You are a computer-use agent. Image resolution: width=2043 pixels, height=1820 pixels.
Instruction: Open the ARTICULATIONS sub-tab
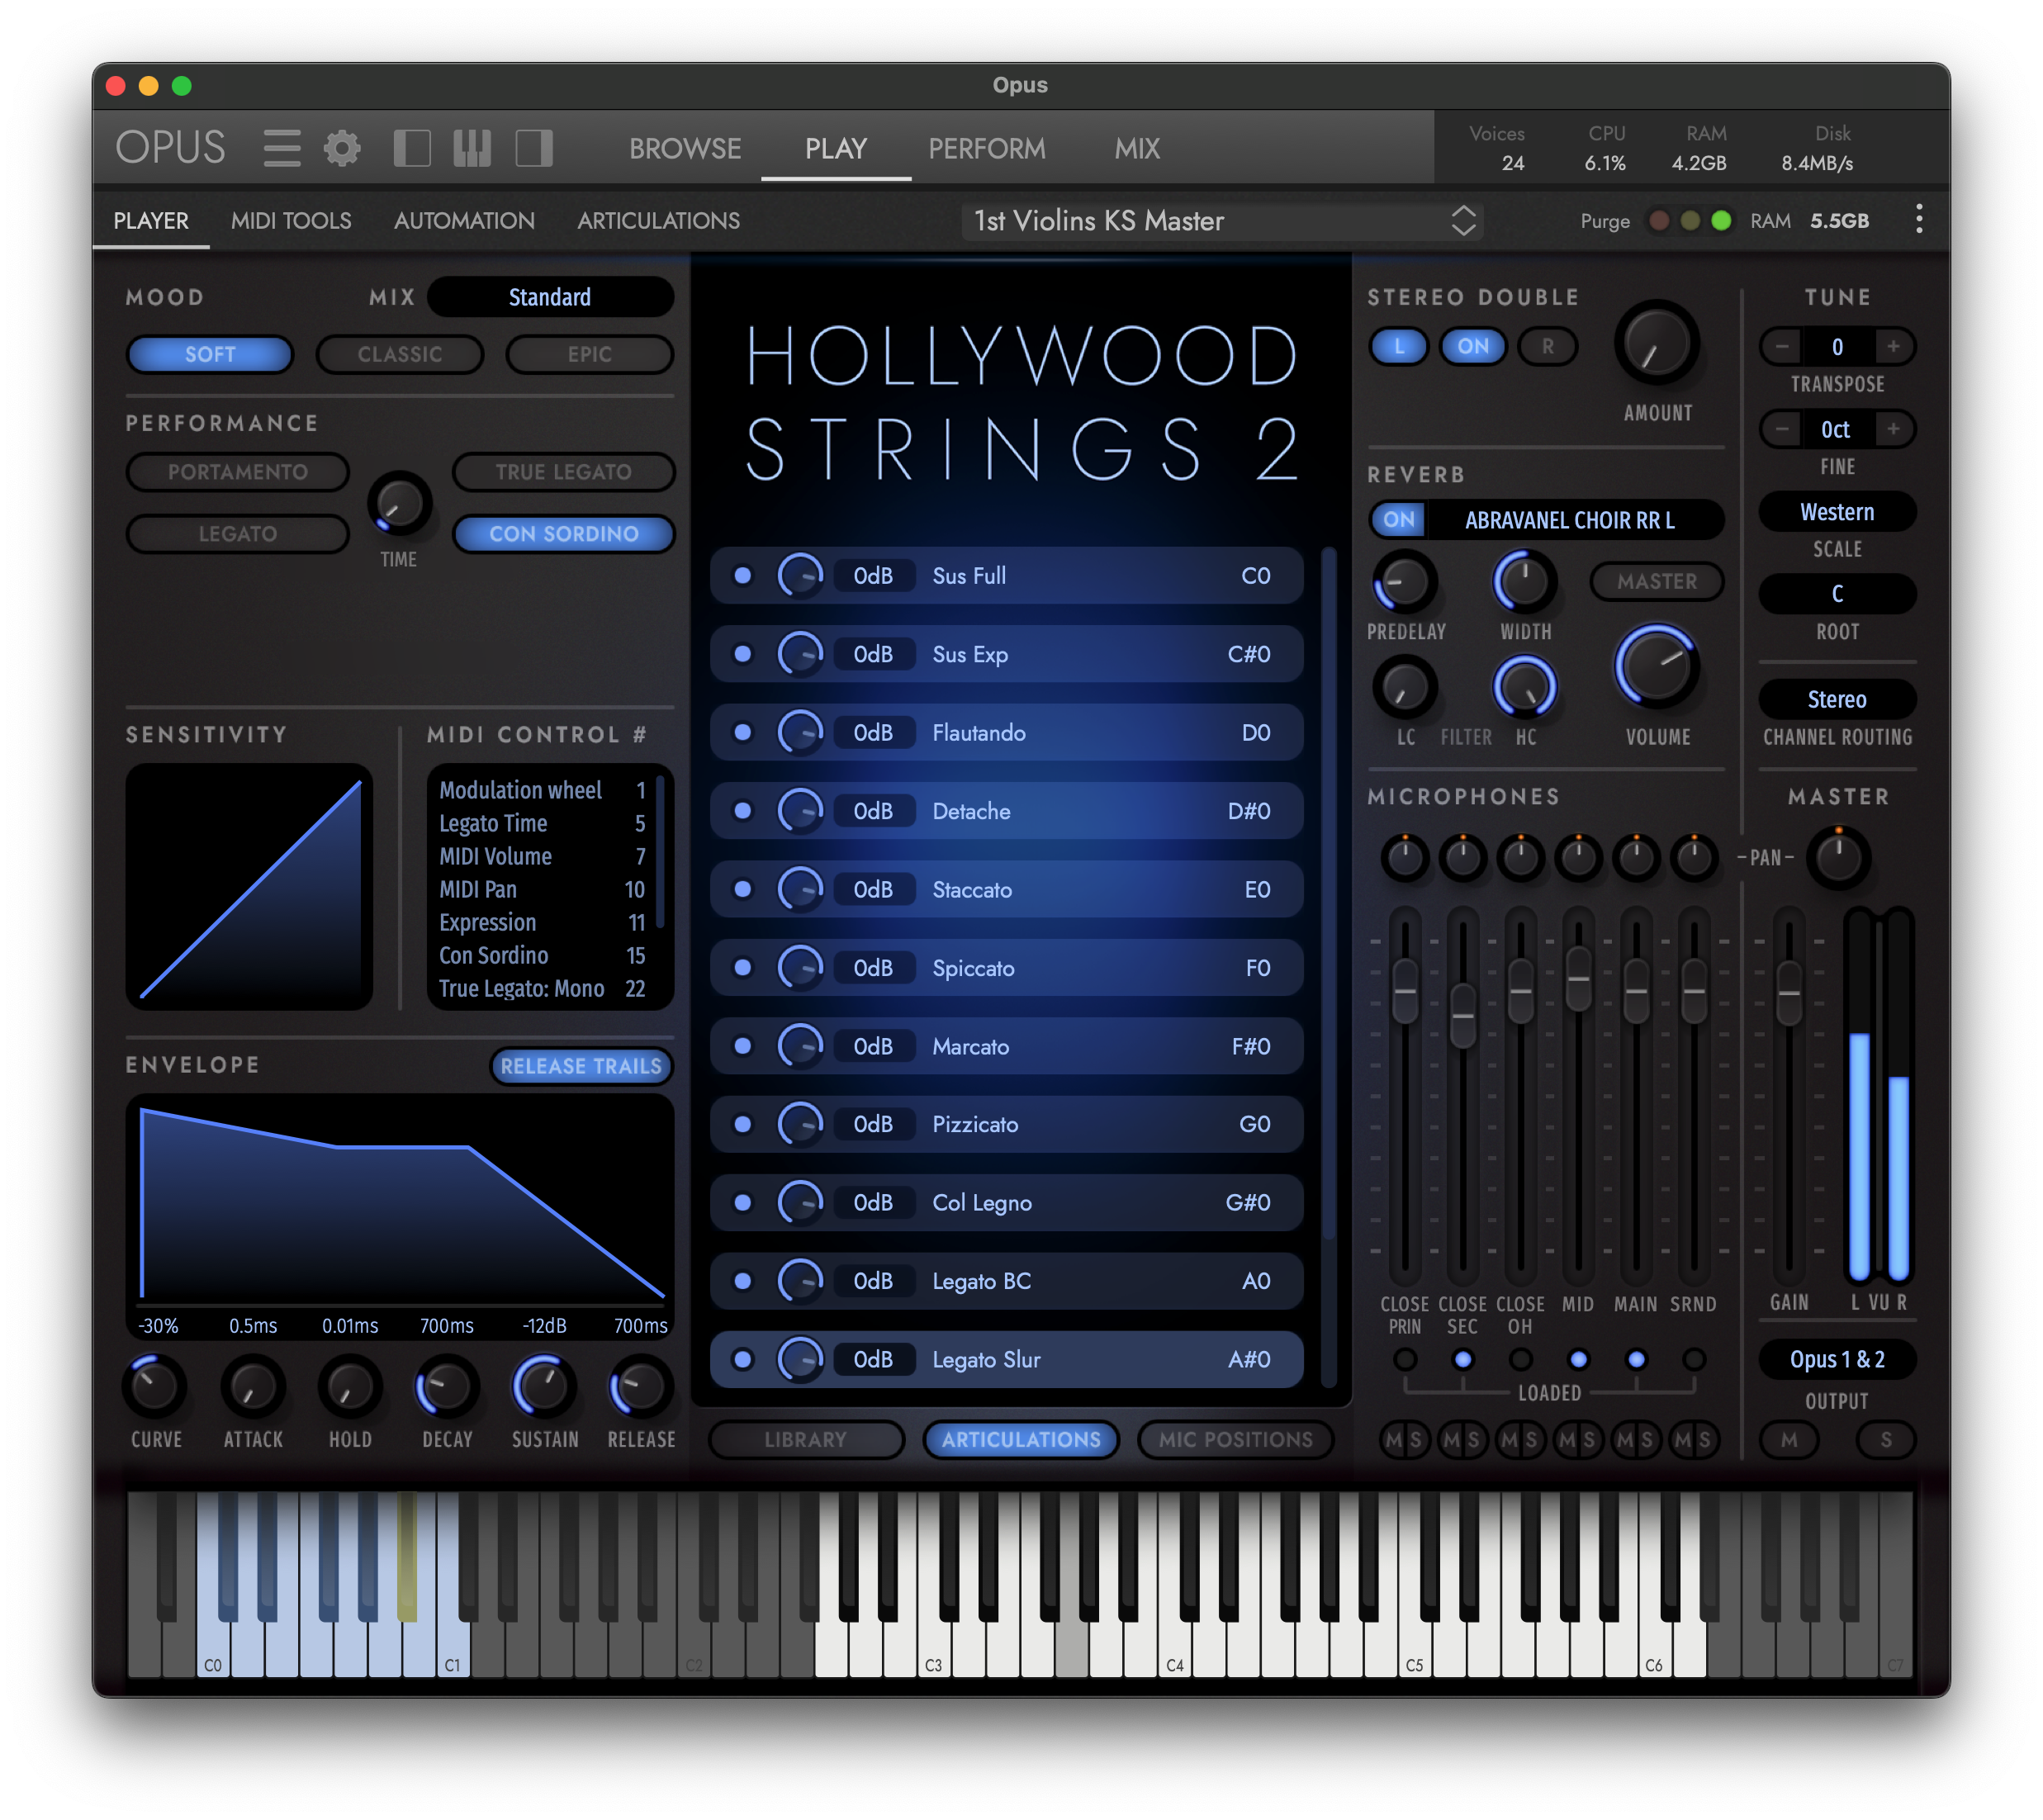[658, 220]
